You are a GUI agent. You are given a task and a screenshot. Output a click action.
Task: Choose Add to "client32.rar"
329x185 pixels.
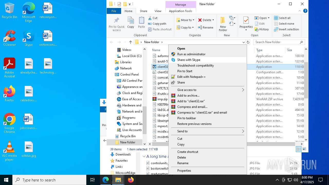[208, 101]
